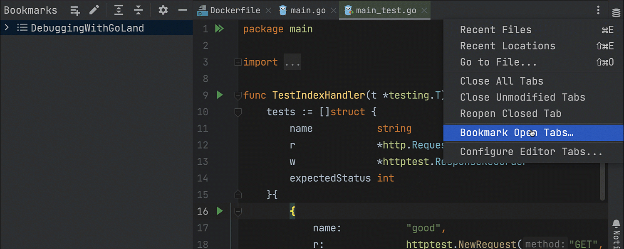Click the three-dot editor tabs menu button
This screenshot has width=624, height=249.
598,10
